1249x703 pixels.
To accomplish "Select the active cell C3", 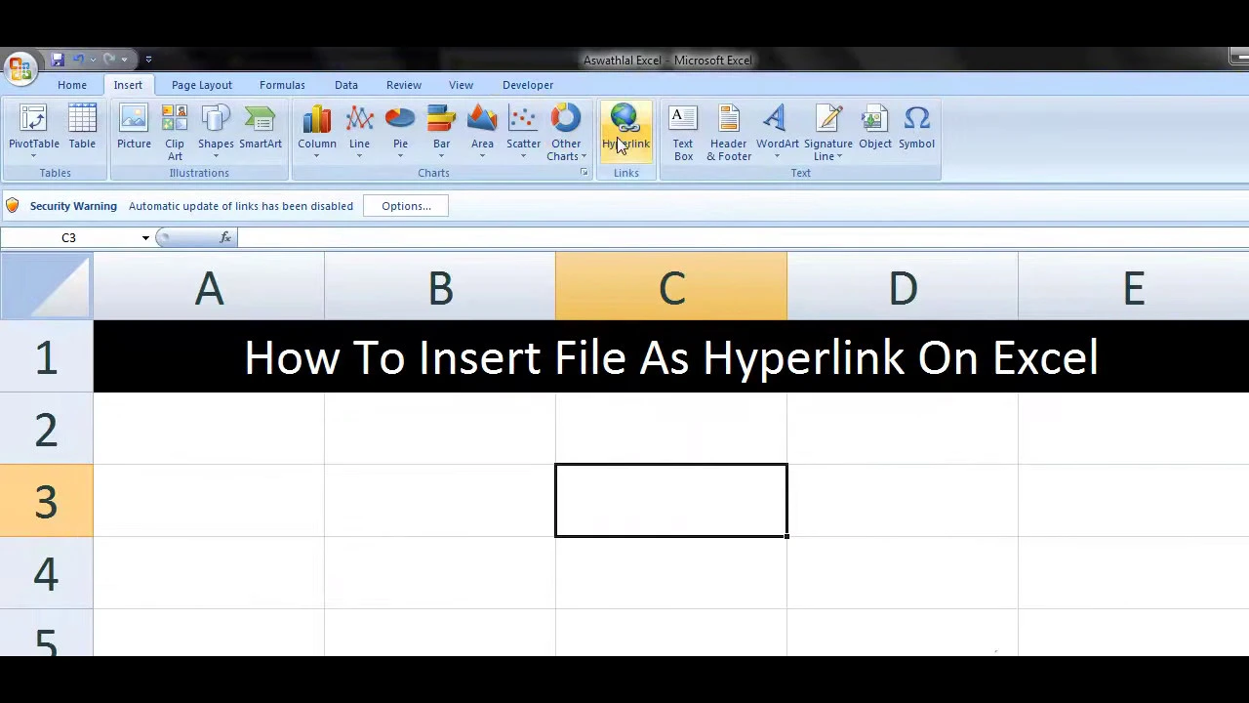I will click(x=671, y=501).
